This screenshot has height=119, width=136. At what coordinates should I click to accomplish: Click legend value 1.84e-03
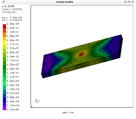[x=13, y=57]
